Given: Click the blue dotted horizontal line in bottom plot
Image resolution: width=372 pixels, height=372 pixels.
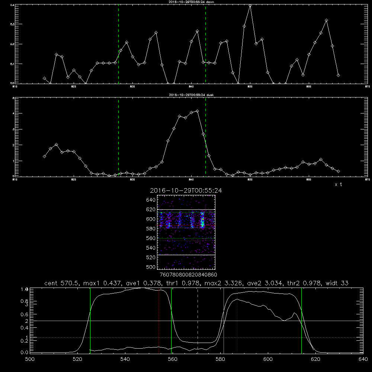Looking at the screenshot, I should click(x=196, y=337).
